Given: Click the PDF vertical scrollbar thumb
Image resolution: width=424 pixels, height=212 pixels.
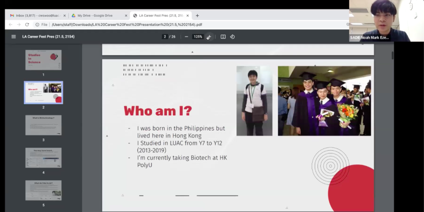Looking at the screenshot, I should (392, 55).
